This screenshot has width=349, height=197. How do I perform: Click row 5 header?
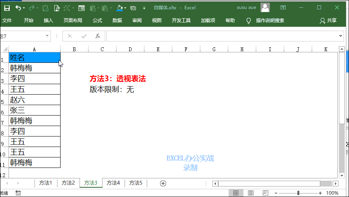tap(4, 100)
